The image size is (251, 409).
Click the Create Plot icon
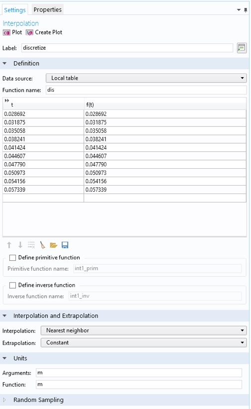(29, 33)
